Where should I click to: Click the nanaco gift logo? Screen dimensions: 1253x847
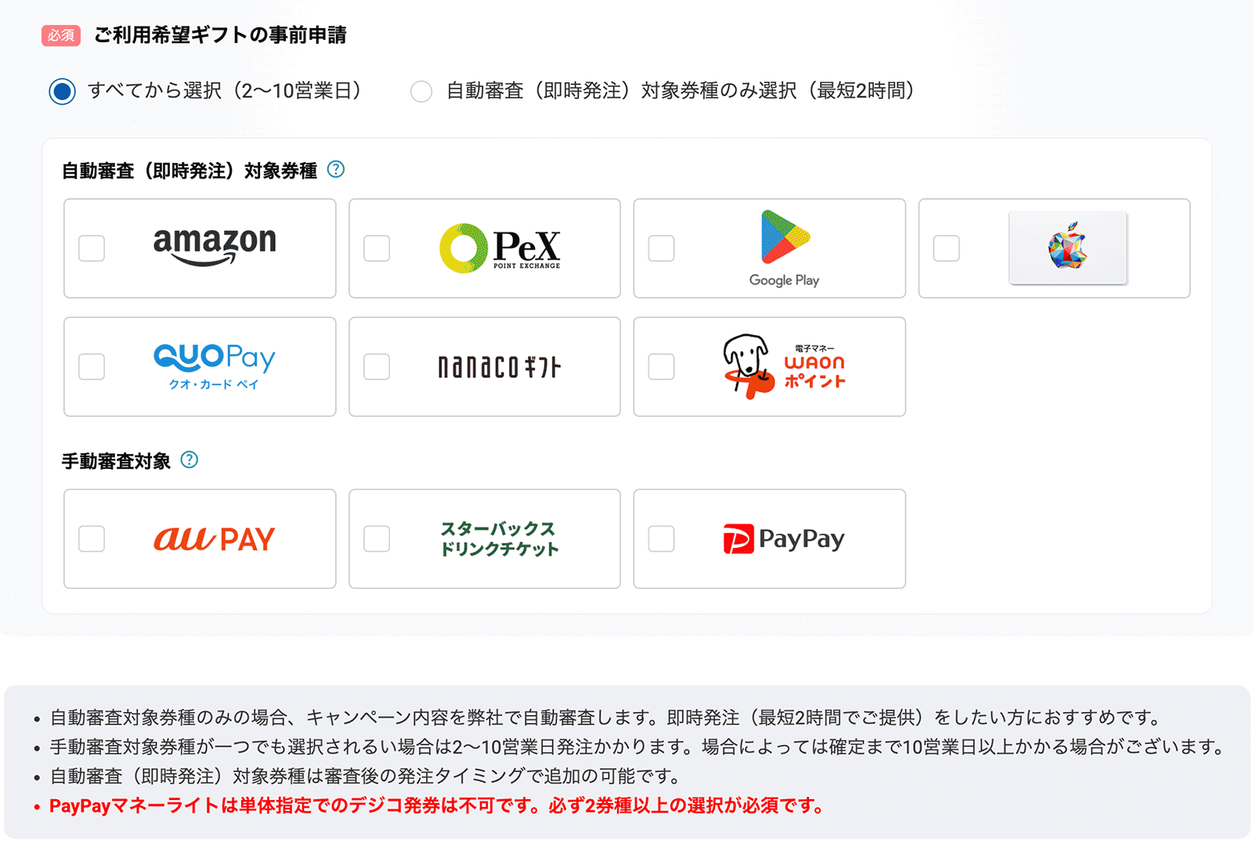(x=500, y=366)
